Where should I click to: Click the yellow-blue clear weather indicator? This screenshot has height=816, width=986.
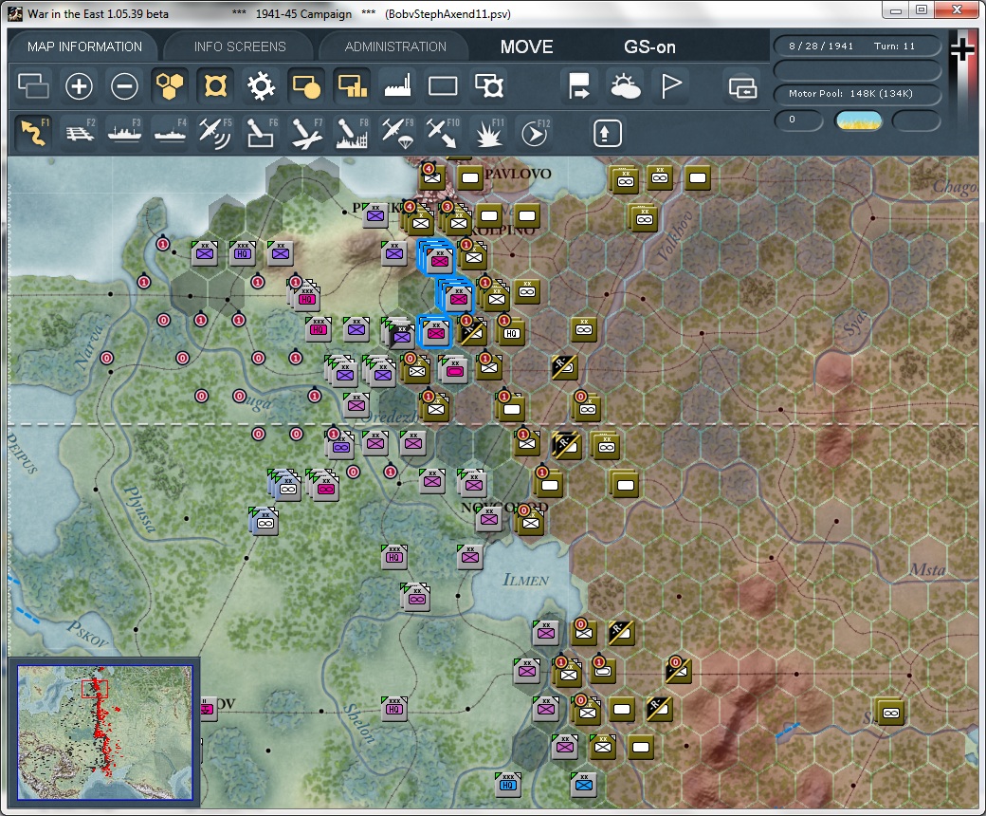pyautogui.click(x=858, y=121)
